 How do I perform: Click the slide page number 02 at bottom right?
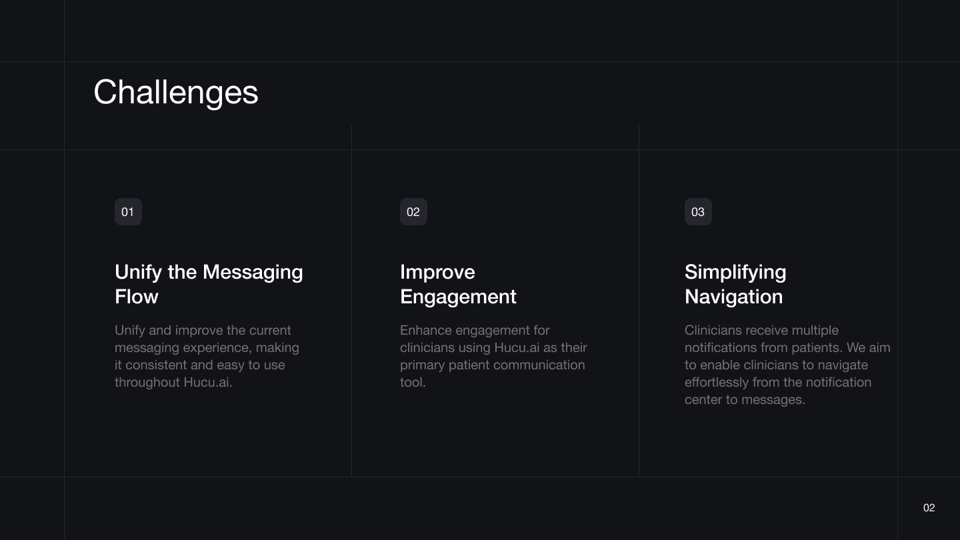click(929, 508)
